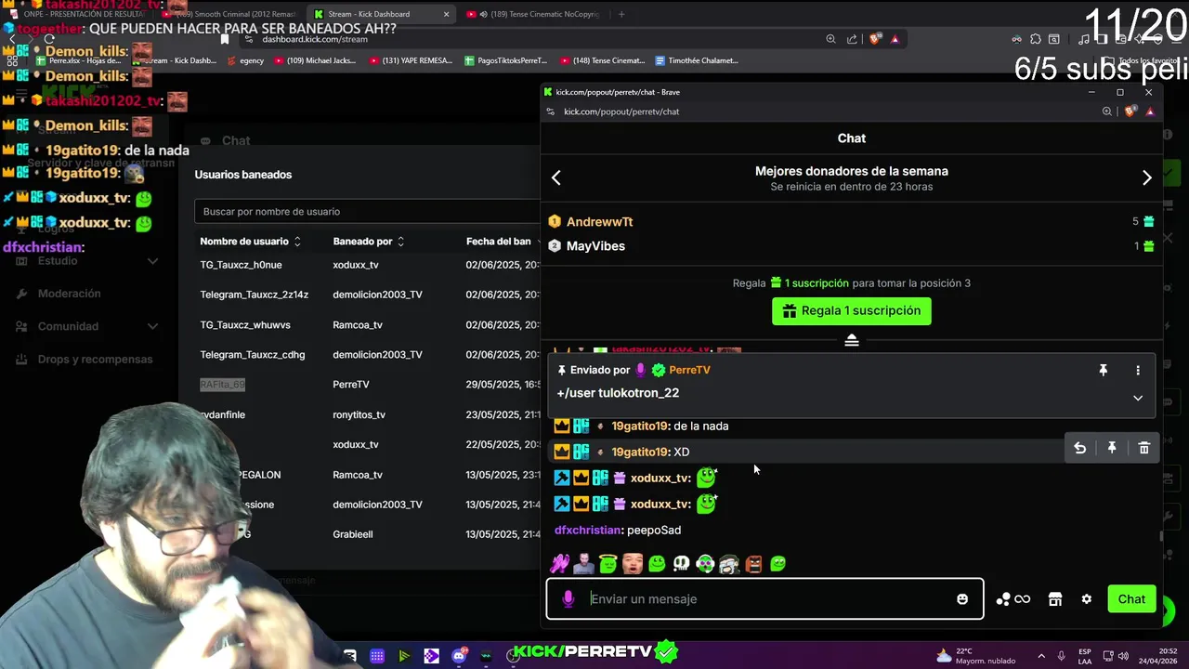
Task: Pick the brown block character emote
Action: (x=753, y=563)
